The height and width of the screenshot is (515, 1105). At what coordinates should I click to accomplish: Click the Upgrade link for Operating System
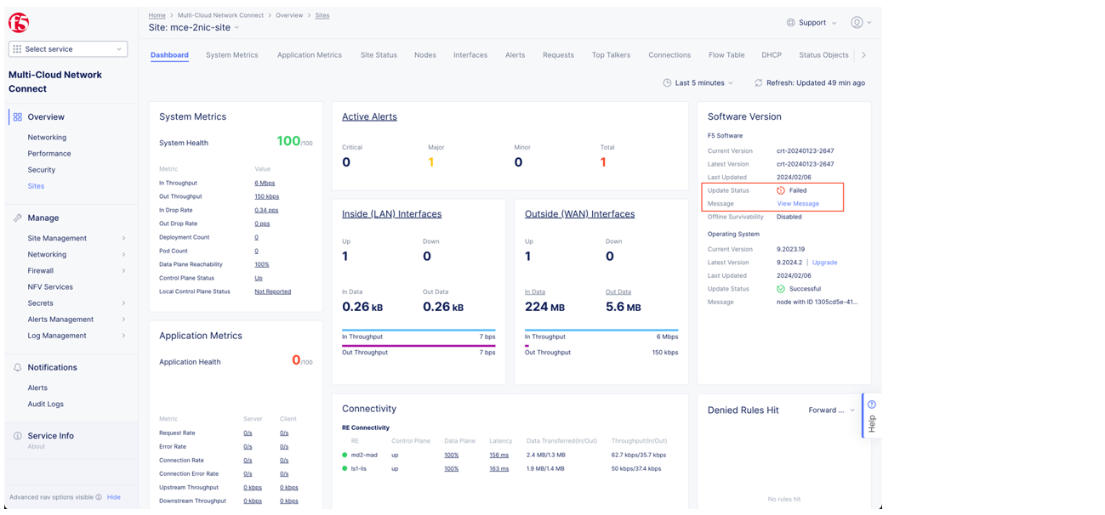pyautogui.click(x=824, y=262)
